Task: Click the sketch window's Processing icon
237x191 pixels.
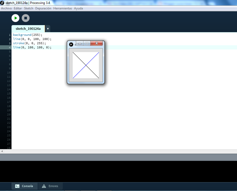Action: click(71, 44)
